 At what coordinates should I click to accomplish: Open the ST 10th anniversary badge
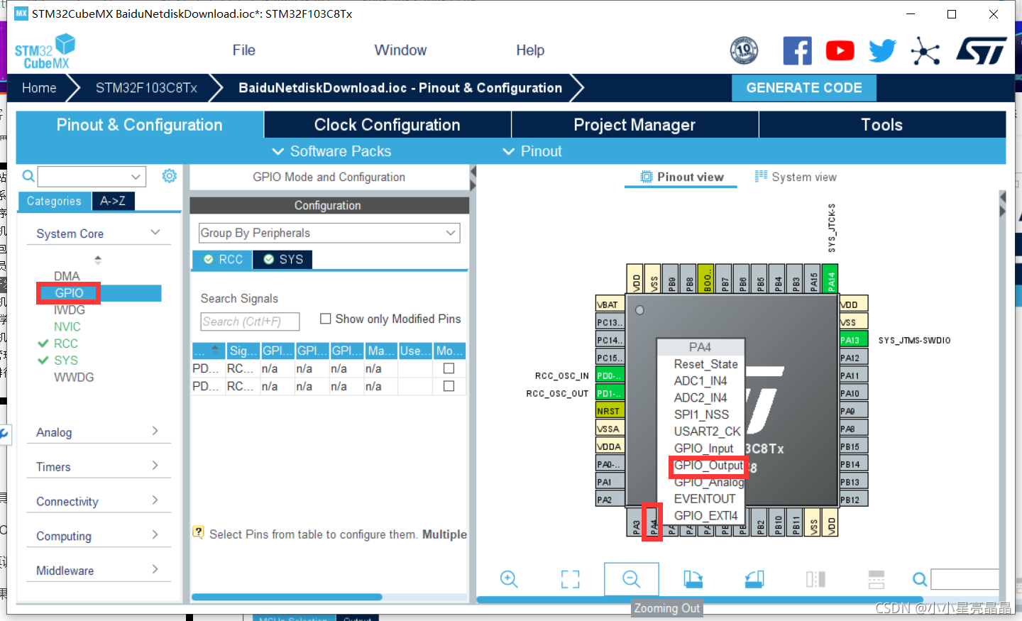(744, 50)
